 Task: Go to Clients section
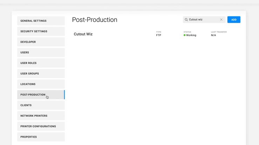coord(41,105)
